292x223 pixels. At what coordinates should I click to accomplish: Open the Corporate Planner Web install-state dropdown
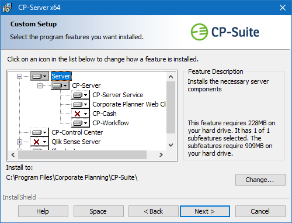click(x=80, y=104)
